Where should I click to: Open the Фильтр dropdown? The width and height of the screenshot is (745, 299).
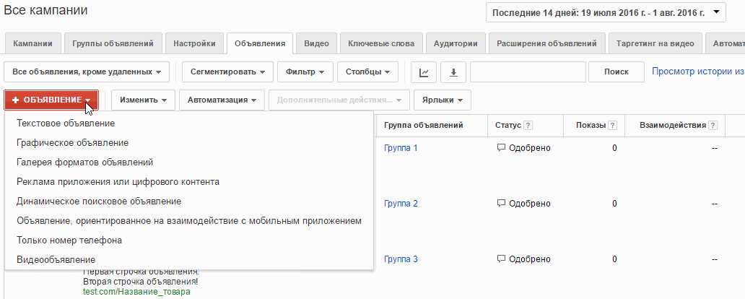[x=305, y=71]
